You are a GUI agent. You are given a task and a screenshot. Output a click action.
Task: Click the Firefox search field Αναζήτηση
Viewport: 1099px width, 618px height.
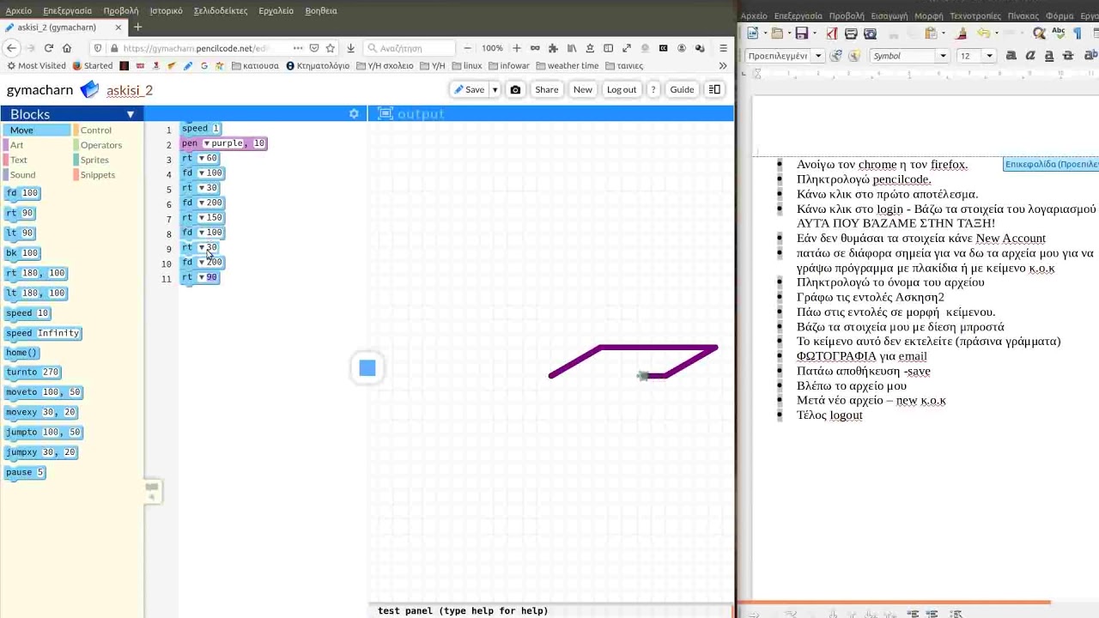click(409, 48)
